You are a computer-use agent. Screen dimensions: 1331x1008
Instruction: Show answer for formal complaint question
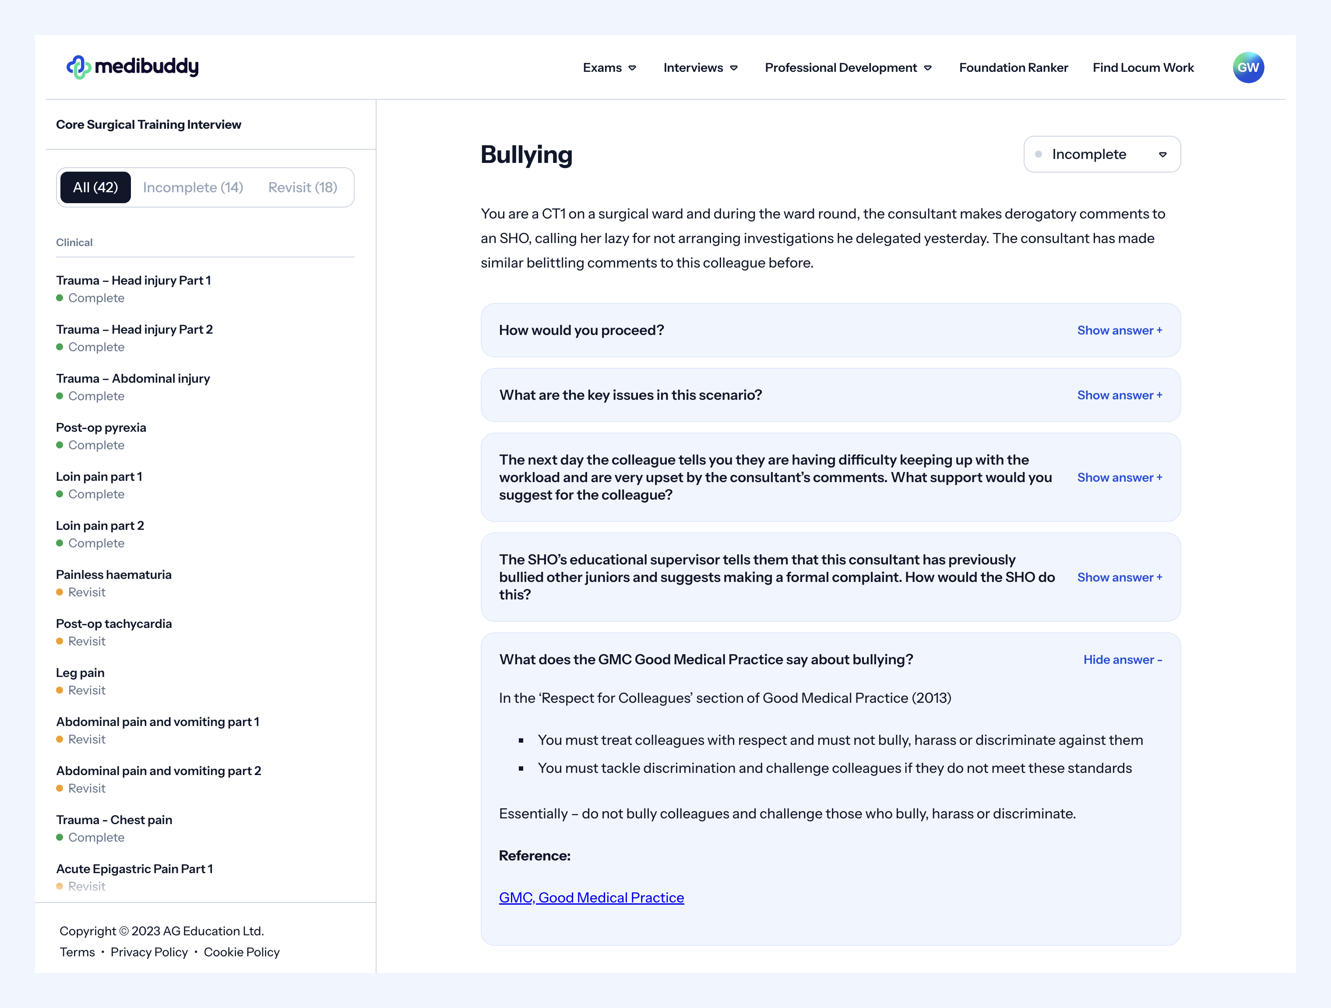[1119, 577]
